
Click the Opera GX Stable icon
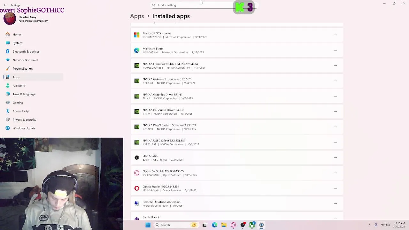pos(137,173)
